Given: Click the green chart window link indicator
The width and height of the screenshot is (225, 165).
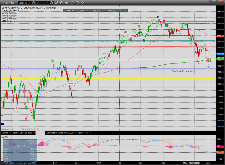Looking at the screenshot, I should [2, 3].
